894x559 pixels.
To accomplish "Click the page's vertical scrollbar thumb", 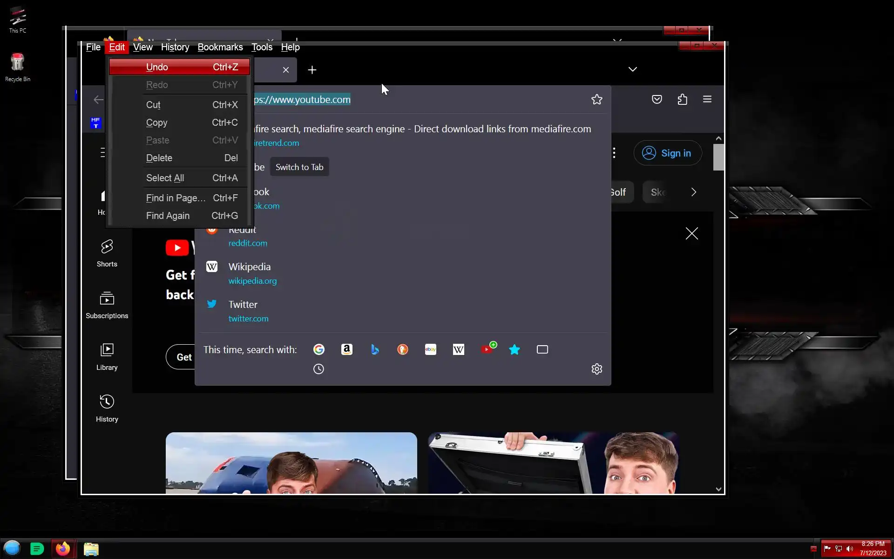I will [718, 157].
